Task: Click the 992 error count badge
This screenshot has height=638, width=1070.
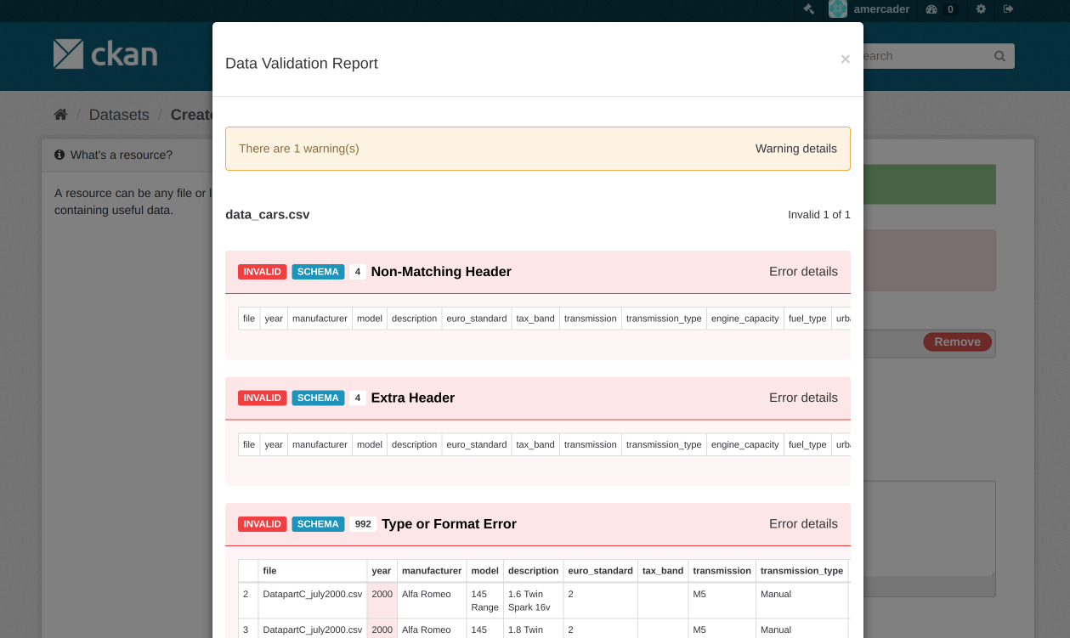Action: 363,524
